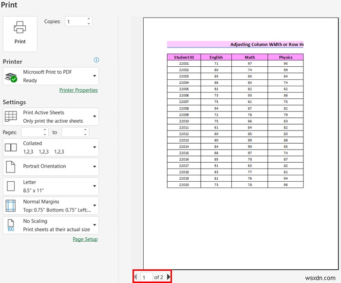Expand the Print Active Sheets dropdown
The image size is (341, 283).
pyautogui.click(x=95, y=116)
